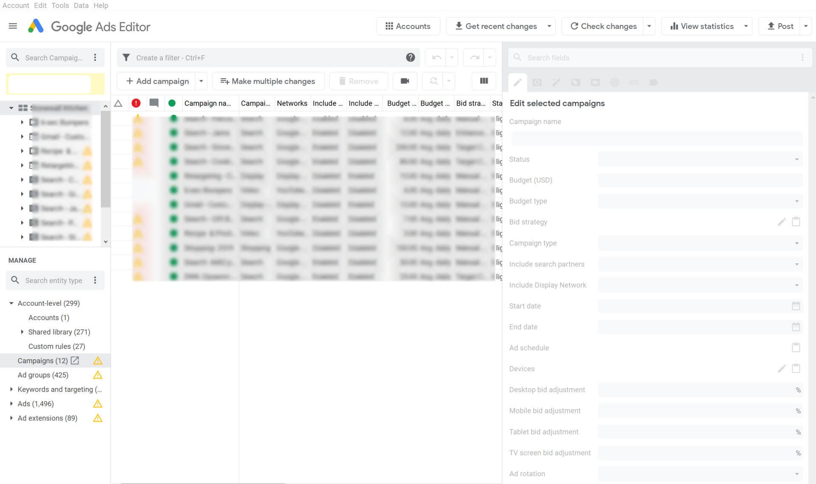Click the redo arrow icon
Image resolution: width=816 pixels, height=484 pixels.
pyautogui.click(x=473, y=57)
